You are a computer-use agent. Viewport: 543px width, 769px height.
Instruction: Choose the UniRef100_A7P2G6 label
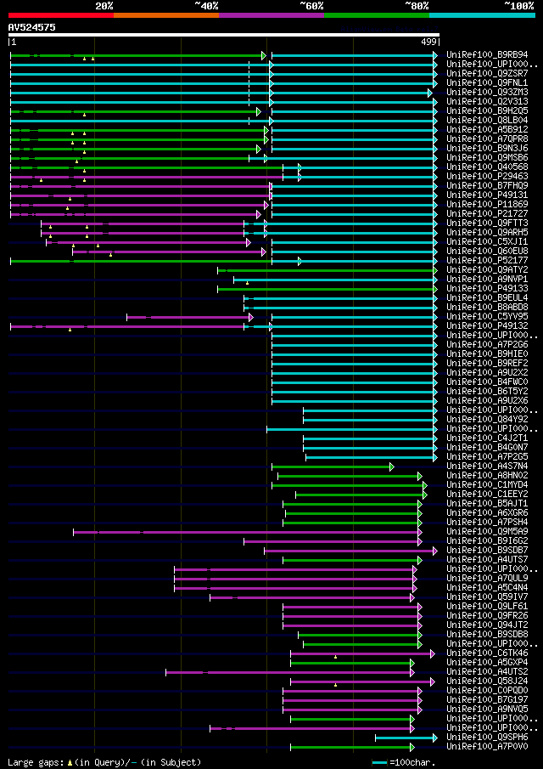coord(487,345)
